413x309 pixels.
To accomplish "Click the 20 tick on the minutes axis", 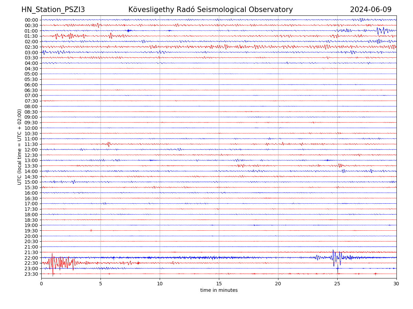I will tap(278, 284).
